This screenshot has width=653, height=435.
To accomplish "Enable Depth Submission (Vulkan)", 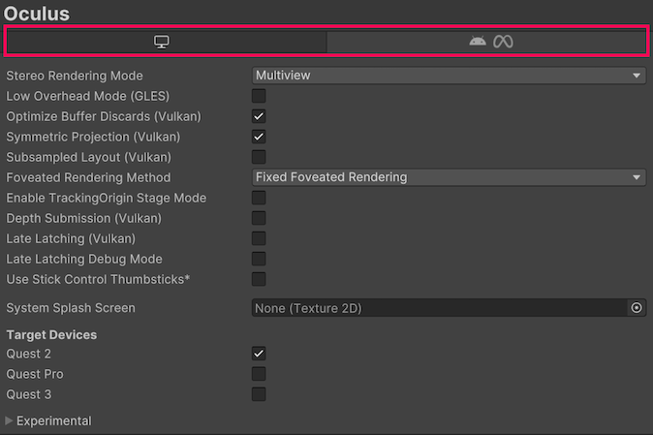I will click(259, 218).
